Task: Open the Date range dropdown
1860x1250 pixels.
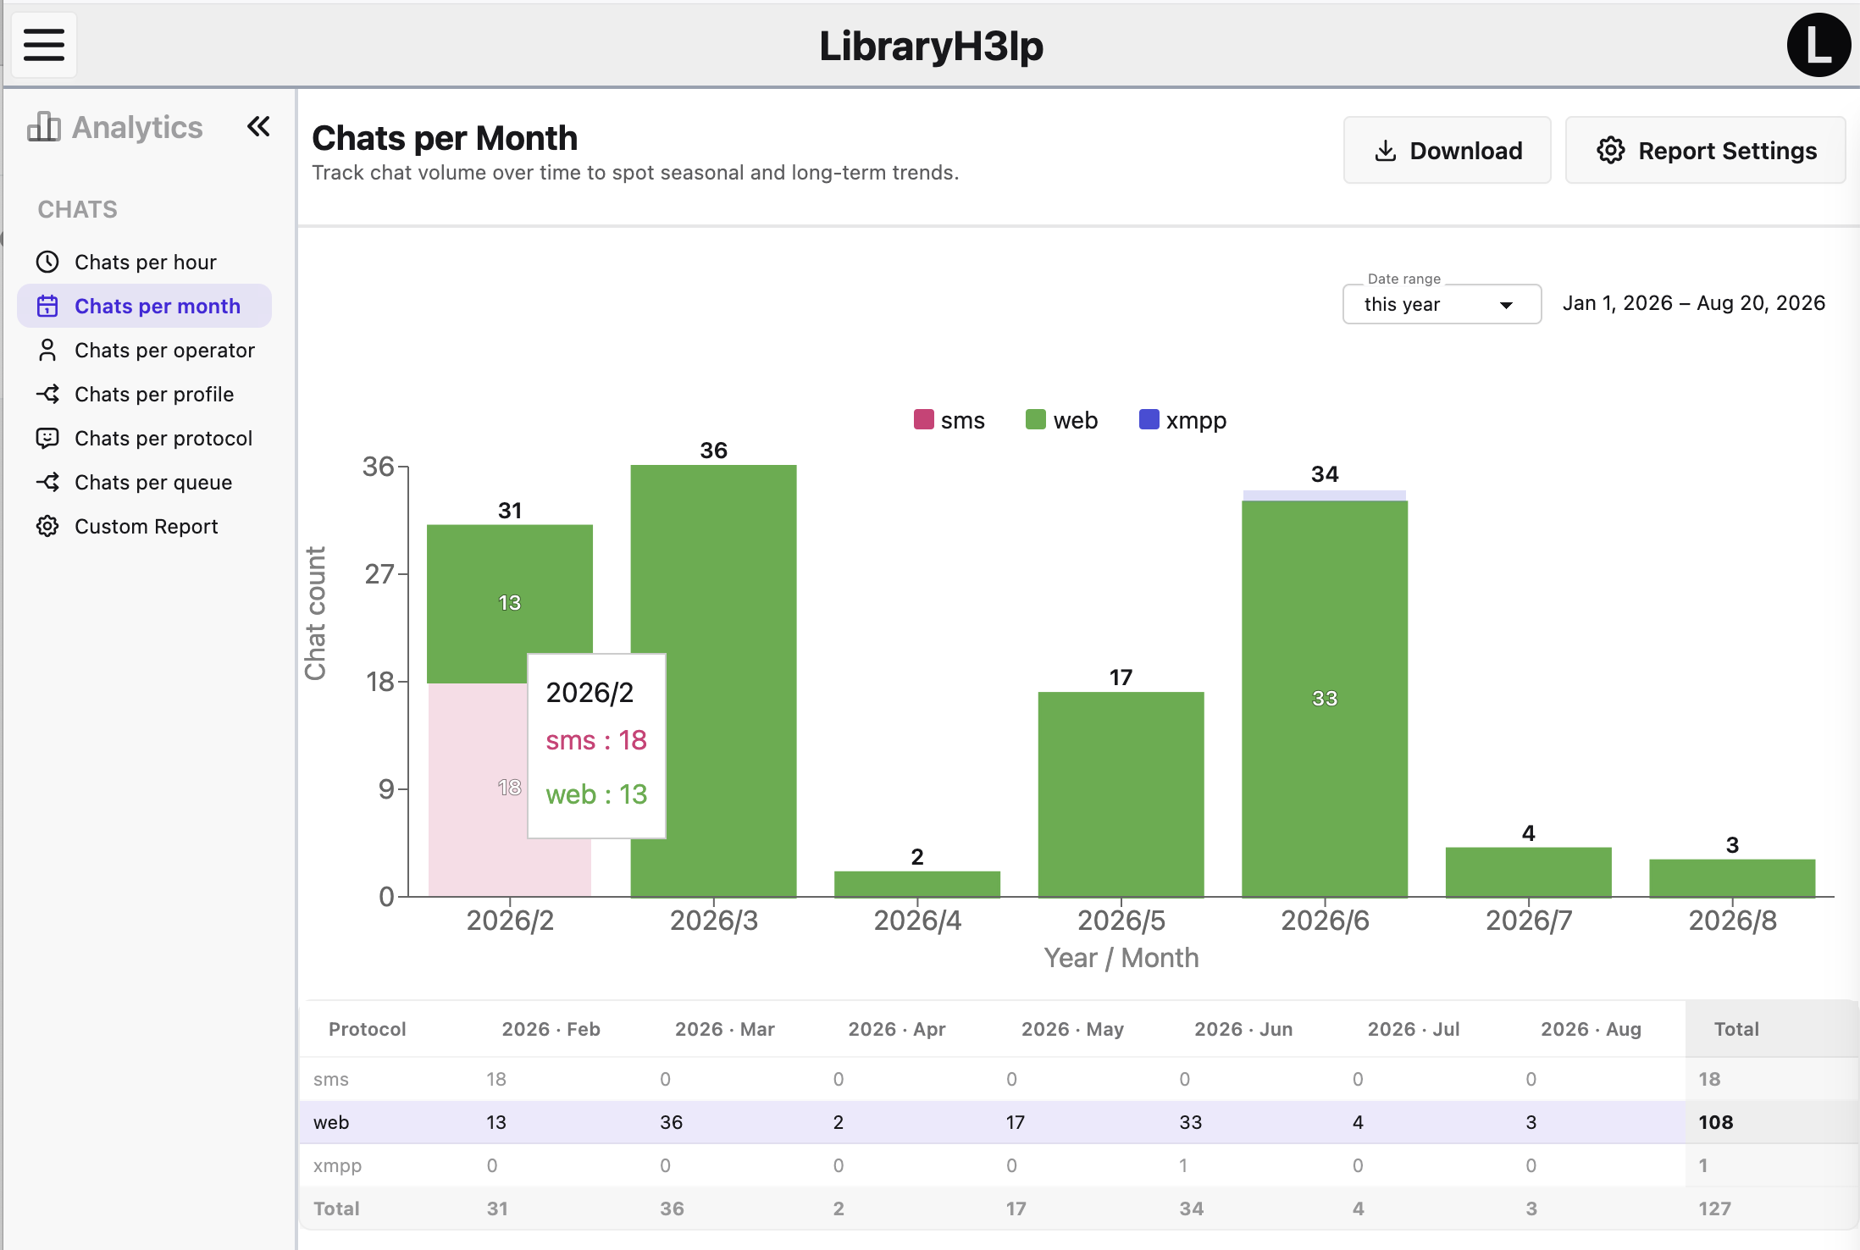Action: [1442, 304]
